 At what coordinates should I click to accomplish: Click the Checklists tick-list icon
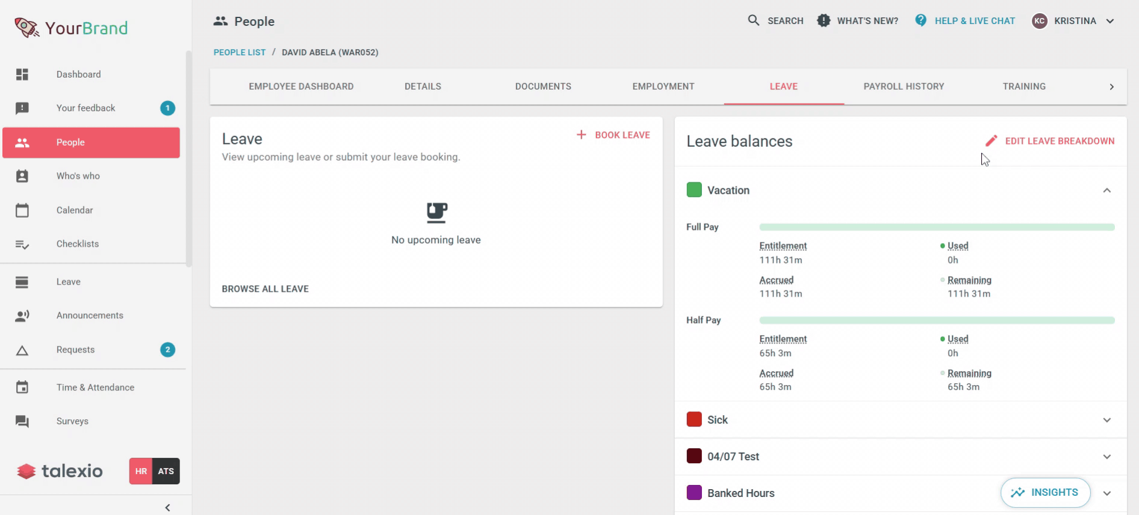click(x=22, y=244)
